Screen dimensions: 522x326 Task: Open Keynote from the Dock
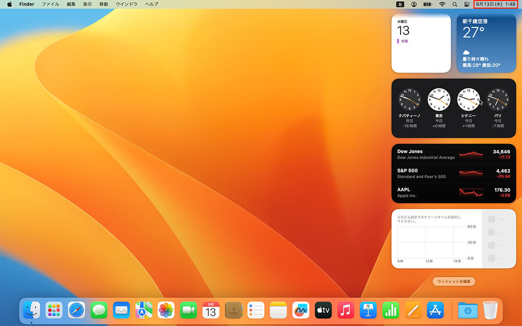pyautogui.click(x=368, y=310)
